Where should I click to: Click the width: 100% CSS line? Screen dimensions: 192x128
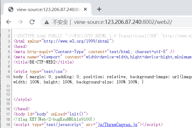pyautogui.click(x=78, y=82)
